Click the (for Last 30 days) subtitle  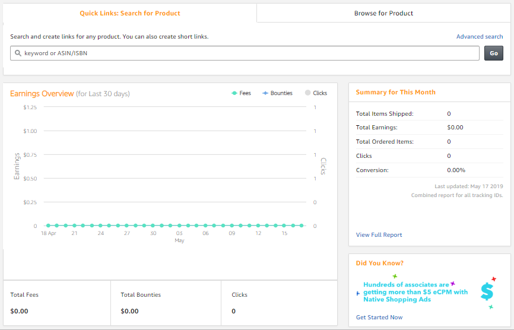103,94
